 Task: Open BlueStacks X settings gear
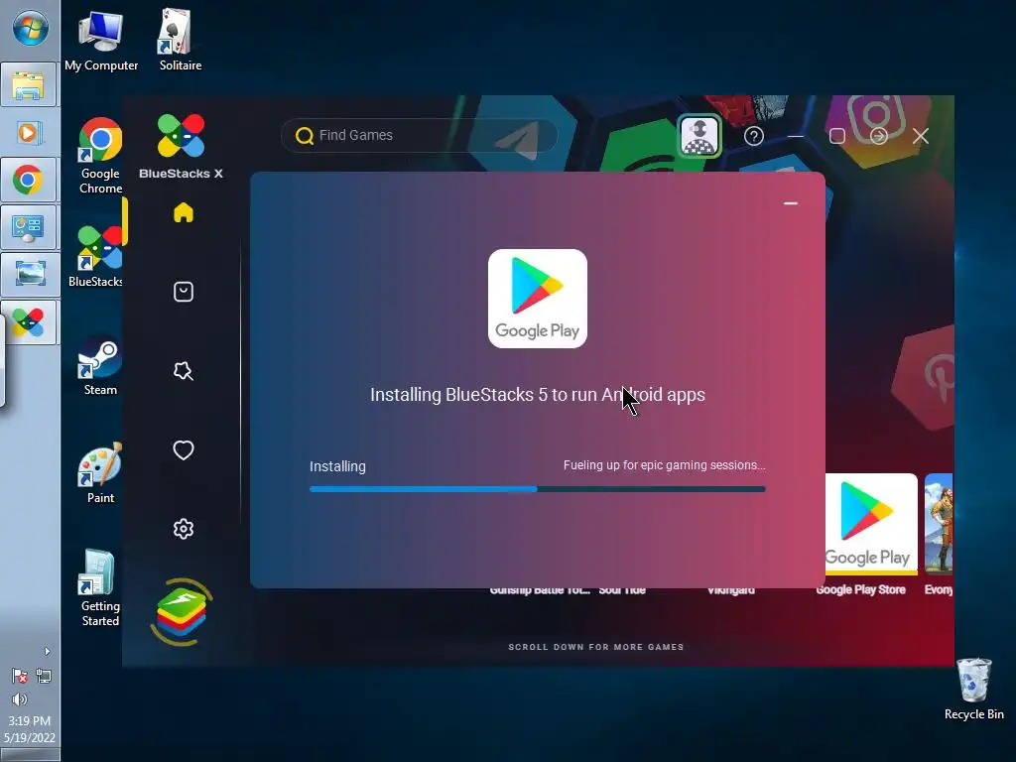click(184, 529)
